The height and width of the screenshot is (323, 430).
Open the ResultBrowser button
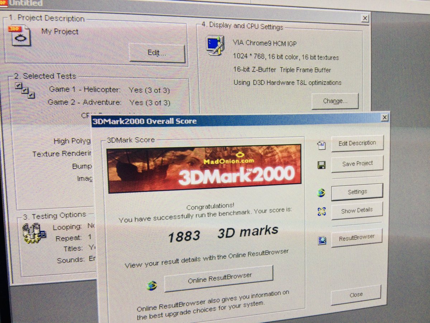point(357,237)
